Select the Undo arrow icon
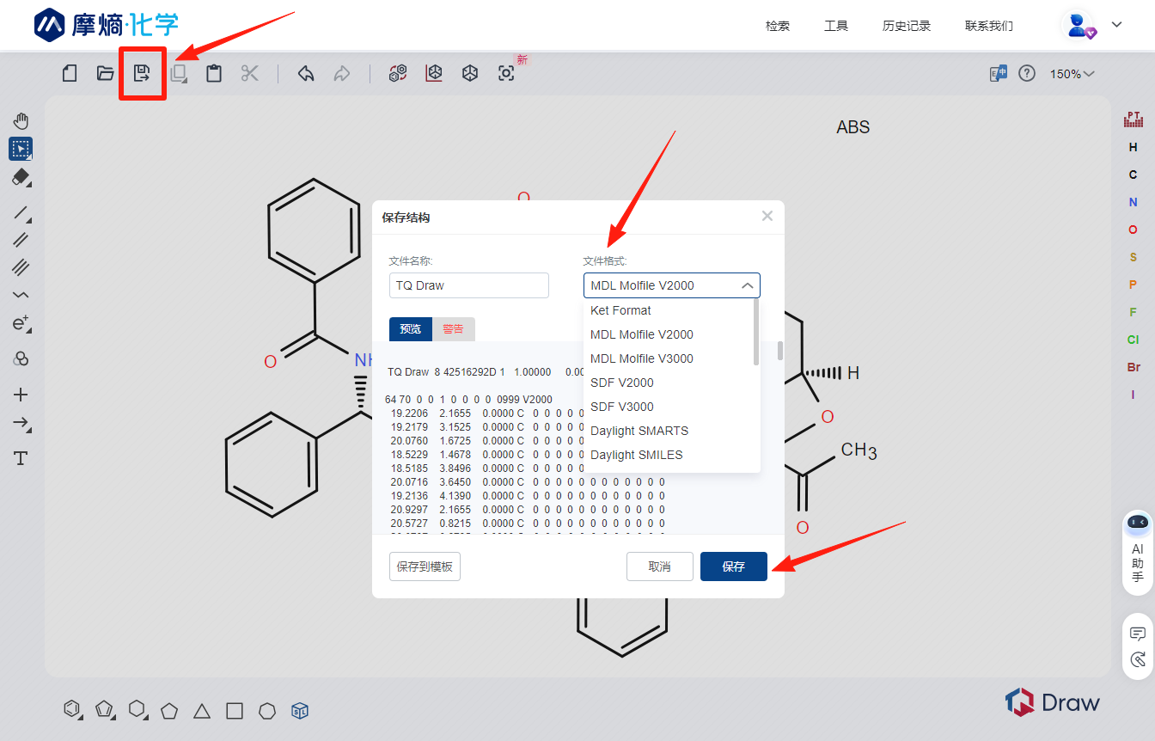 [306, 73]
